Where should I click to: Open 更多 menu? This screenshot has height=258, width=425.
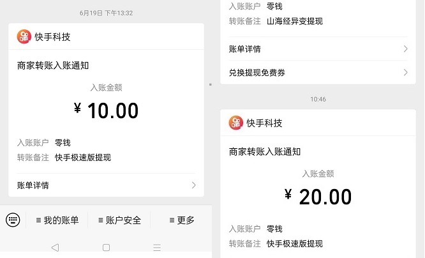[x=182, y=220]
